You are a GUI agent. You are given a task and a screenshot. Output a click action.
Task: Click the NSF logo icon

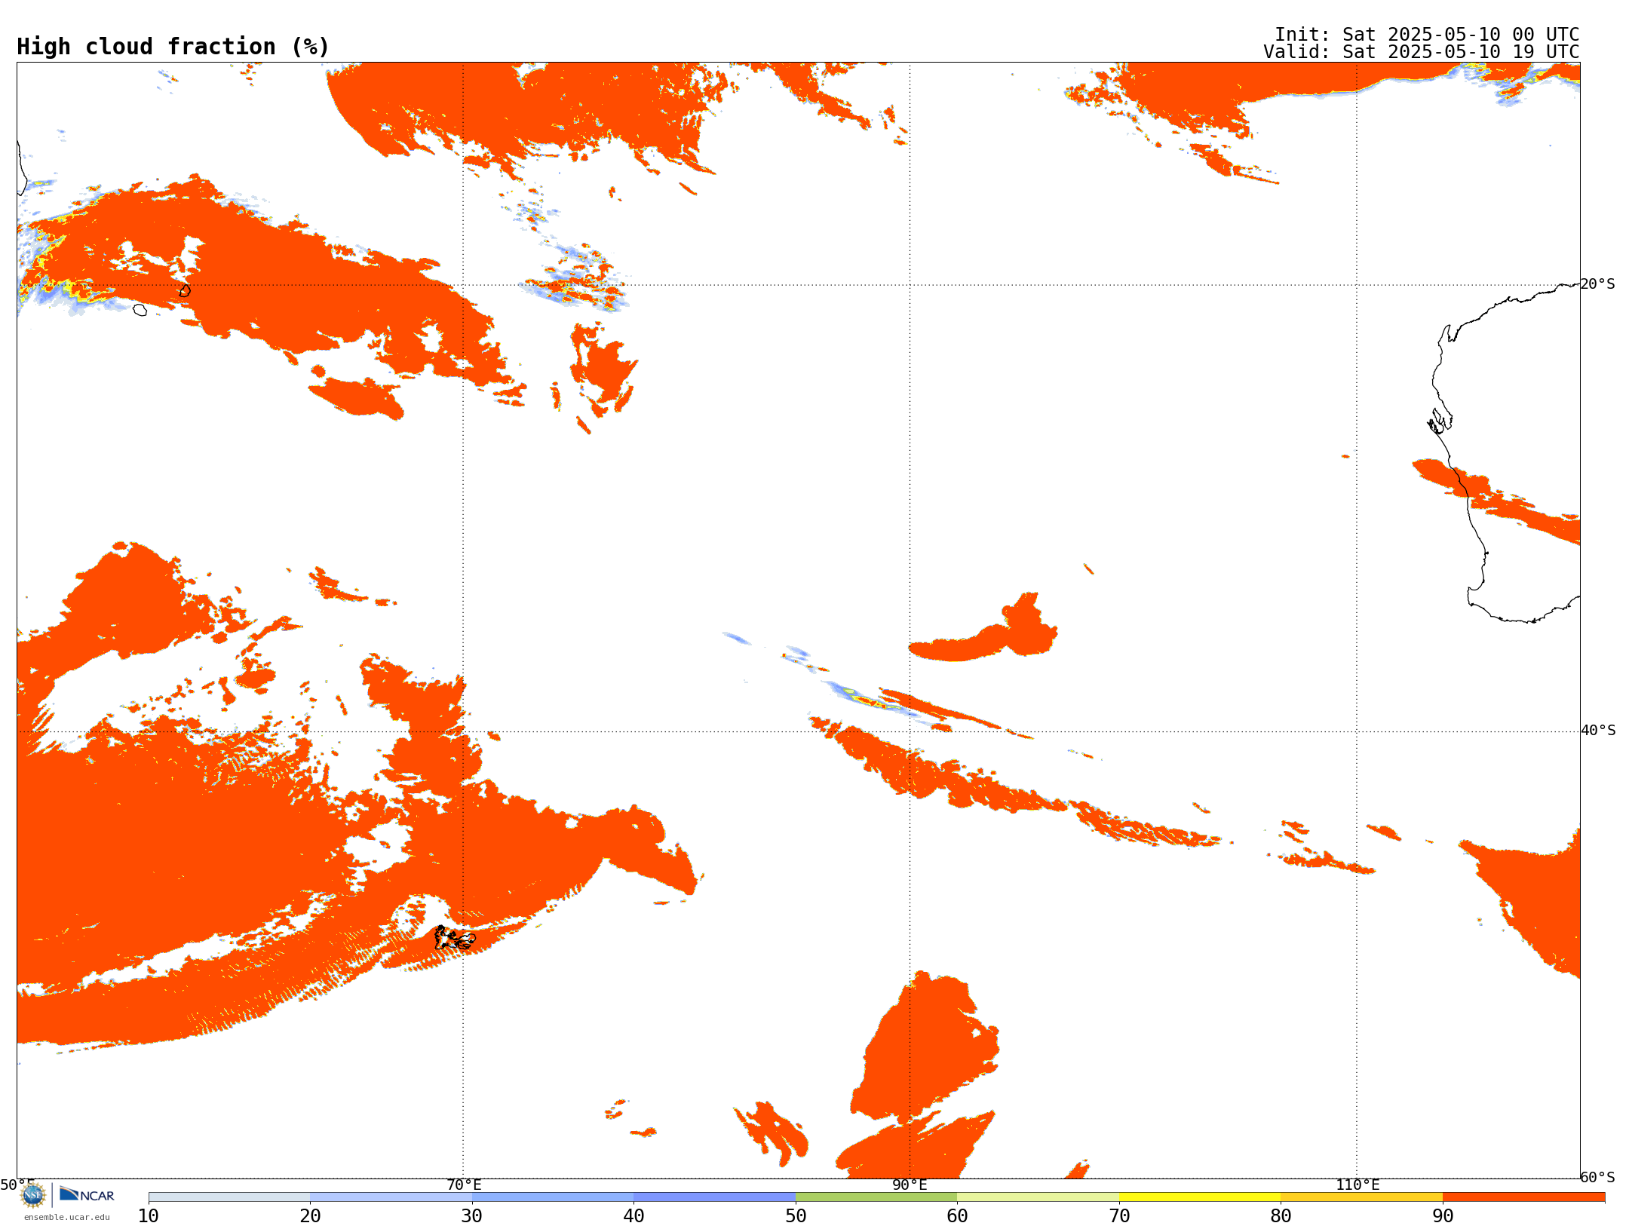[x=33, y=1194]
